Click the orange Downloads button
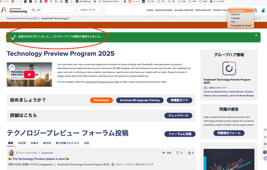 pos(101,100)
